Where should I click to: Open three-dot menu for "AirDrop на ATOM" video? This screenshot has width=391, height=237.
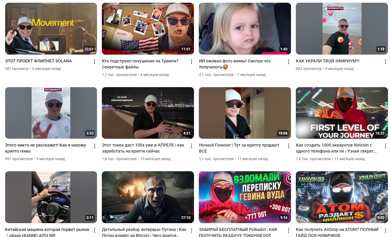pyautogui.click(x=385, y=230)
